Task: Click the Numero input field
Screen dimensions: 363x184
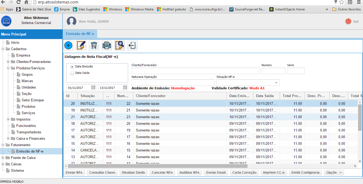Action: pyautogui.click(x=274, y=71)
